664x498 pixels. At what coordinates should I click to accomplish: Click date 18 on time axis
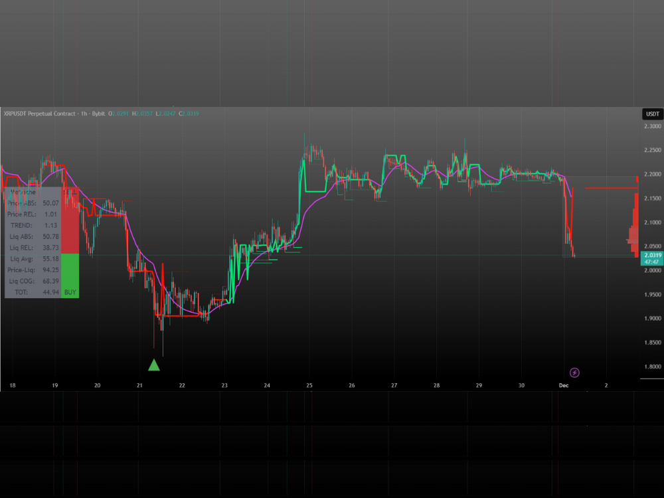(x=13, y=385)
